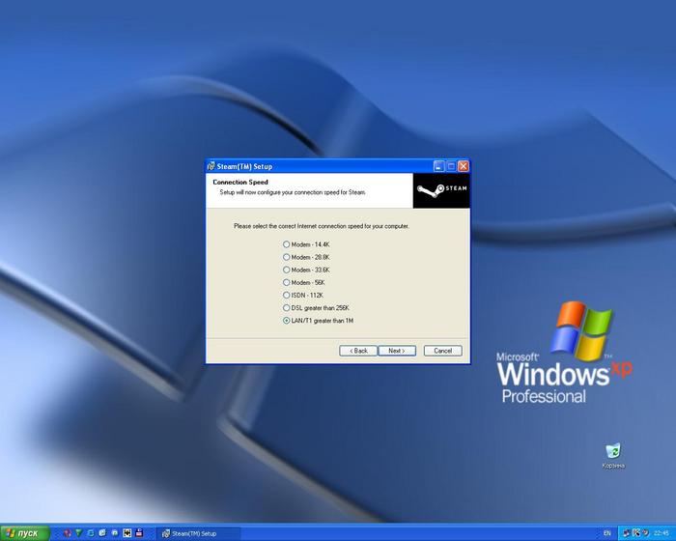Select the Modem - 33.6K option
Image resolution: width=676 pixels, height=541 pixels.
[306, 270]
